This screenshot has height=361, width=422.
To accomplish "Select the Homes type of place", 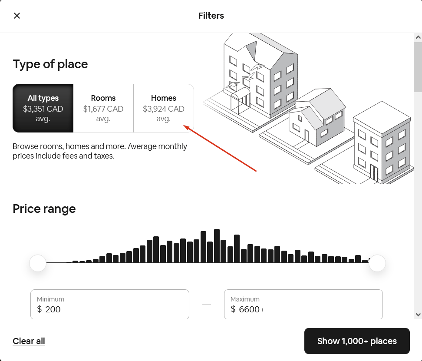I will coord(164,108).
